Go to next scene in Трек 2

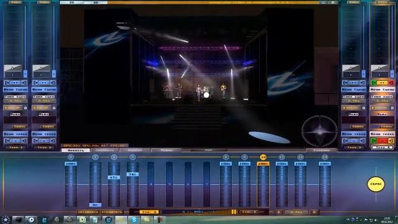[52, 83]
